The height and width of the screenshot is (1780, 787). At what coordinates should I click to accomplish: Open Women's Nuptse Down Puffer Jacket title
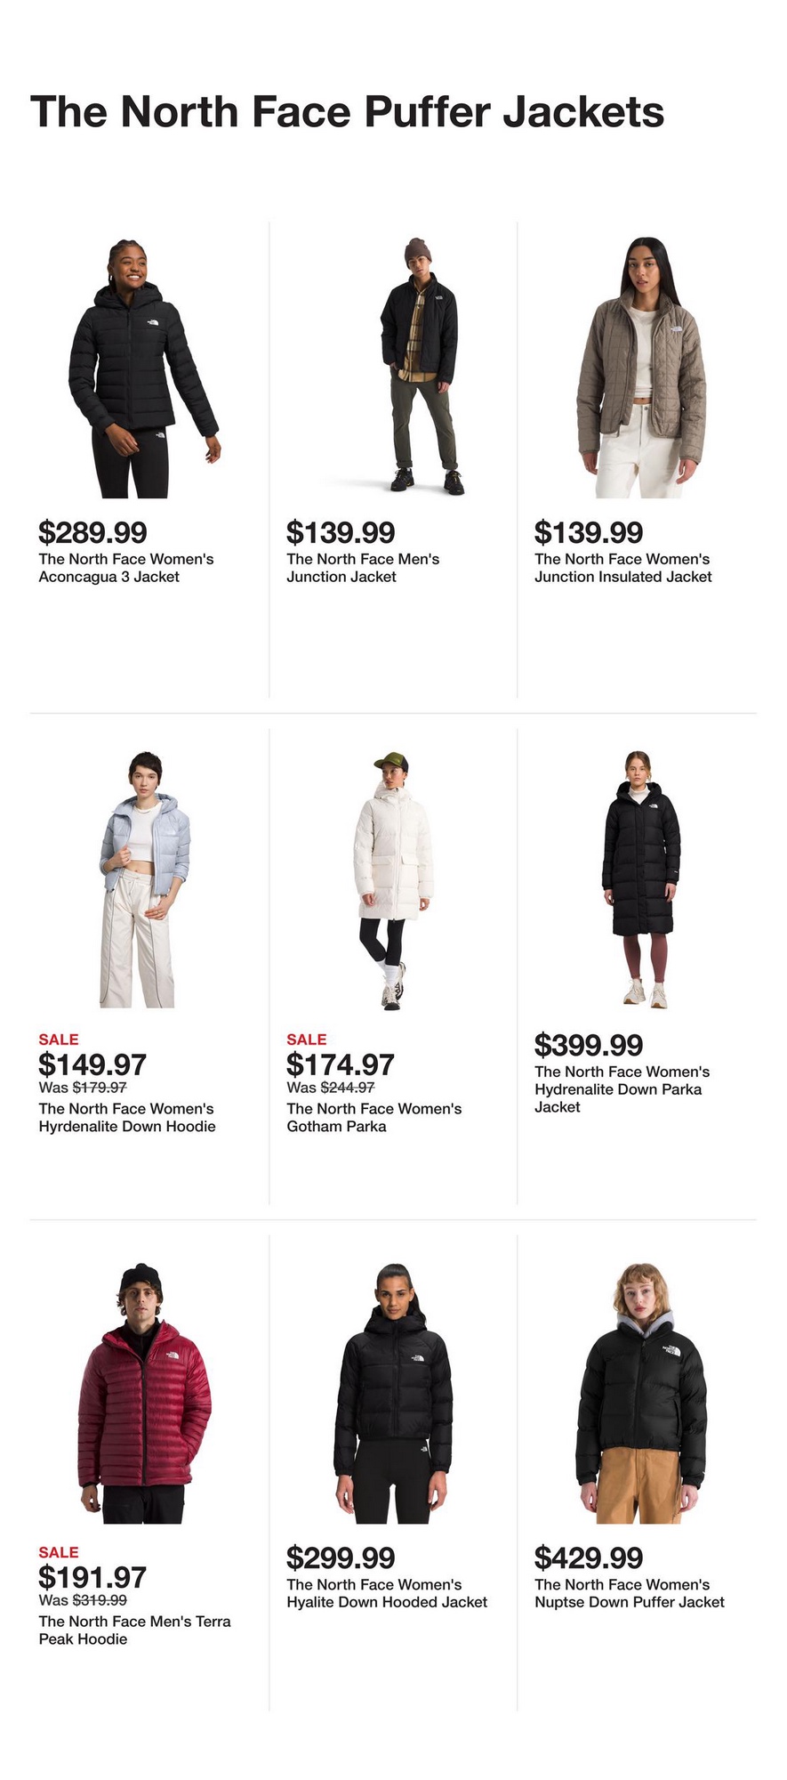(x=630, y=1593)
